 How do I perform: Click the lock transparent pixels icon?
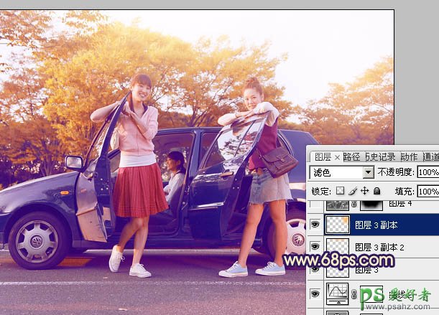pyautogui.click(x=341, y=192)
